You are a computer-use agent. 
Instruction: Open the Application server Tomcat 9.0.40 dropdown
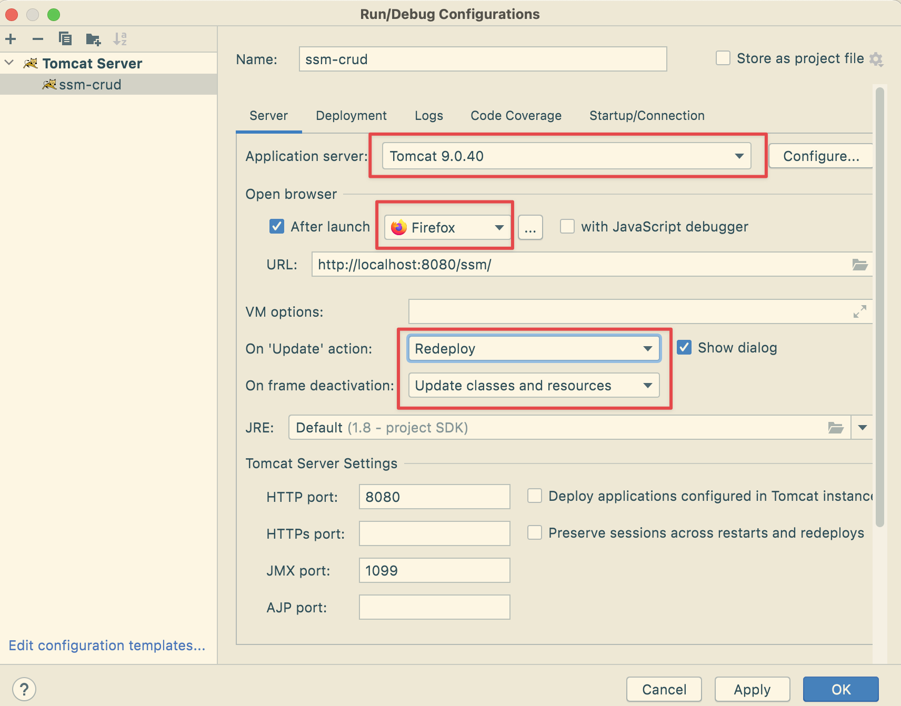[567, 156]
